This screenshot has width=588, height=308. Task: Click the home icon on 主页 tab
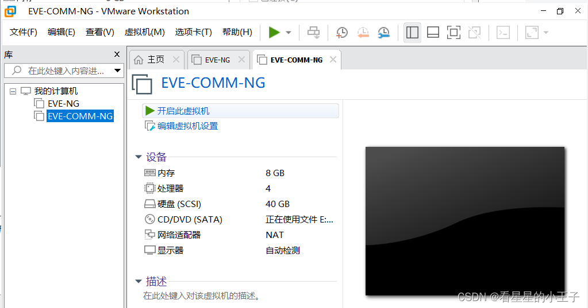click(x=139, y=60)
